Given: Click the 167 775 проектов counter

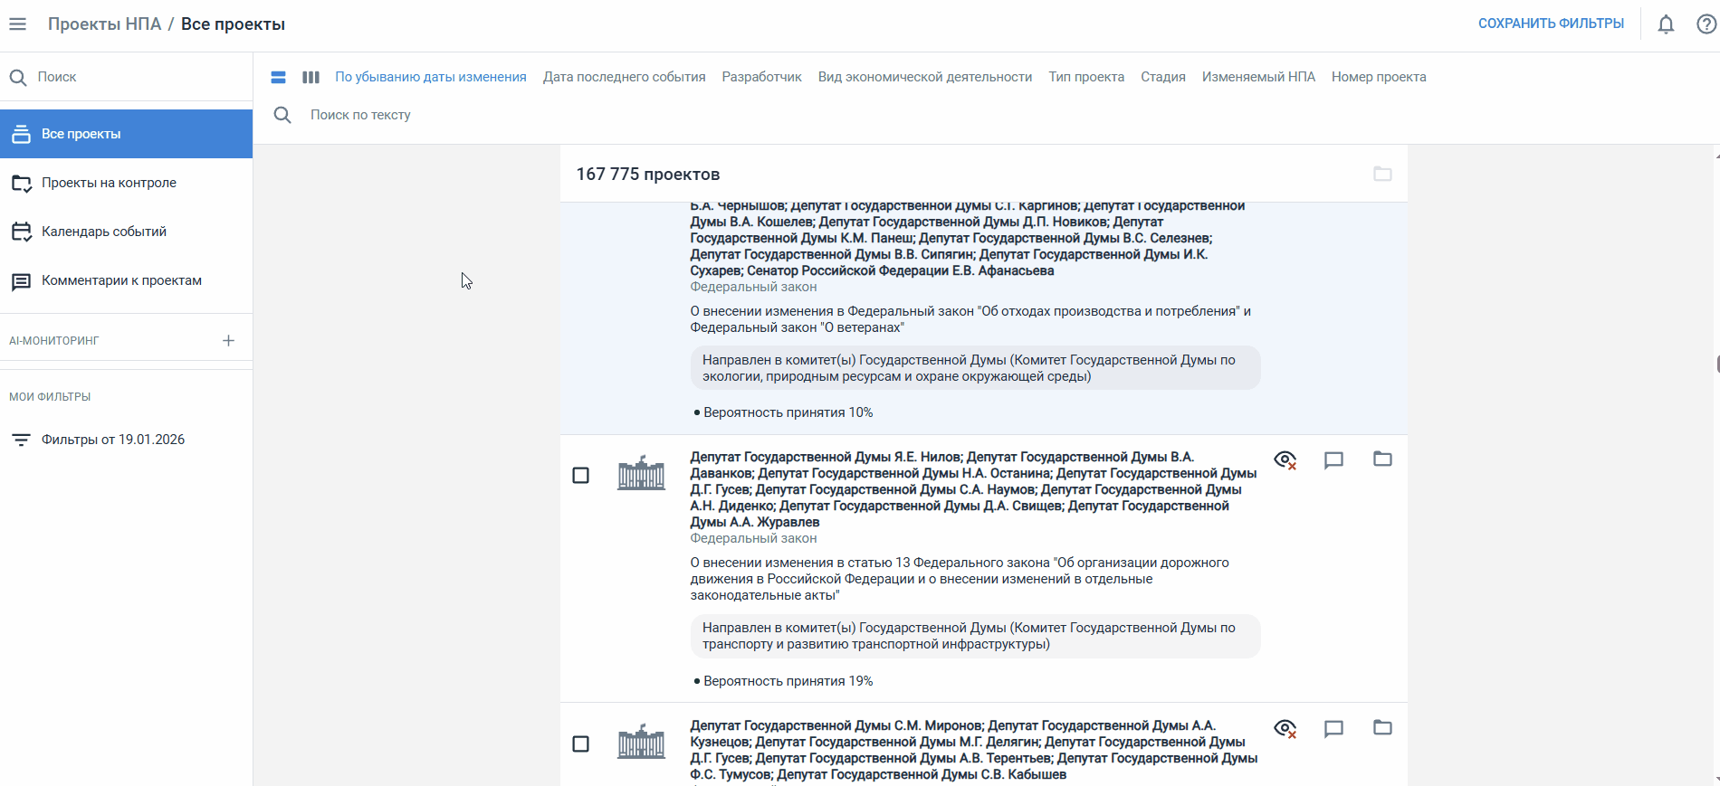Looking at the screenshot, I should (648, 174).
